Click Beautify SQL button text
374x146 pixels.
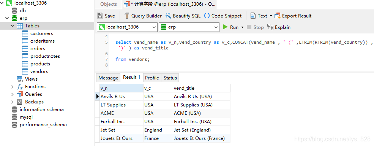pos(187,16)
